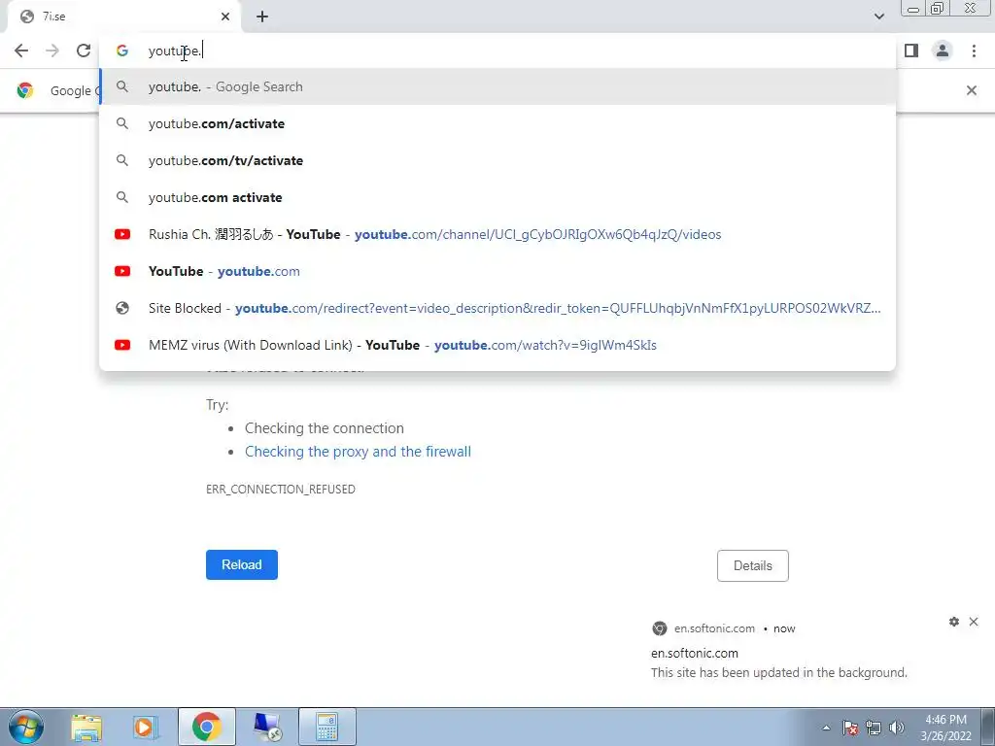The height and width of the screenshot is (746, 995).
Task: Close the en.softonic.com notification
Action: point(974,622)
